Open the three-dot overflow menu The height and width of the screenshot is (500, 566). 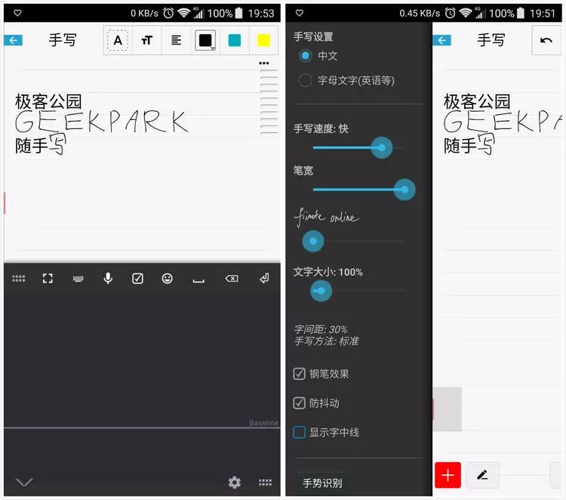point(264,63)
